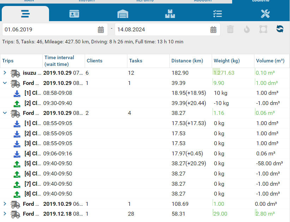Switch to the ID card tab

click(74, 14)
